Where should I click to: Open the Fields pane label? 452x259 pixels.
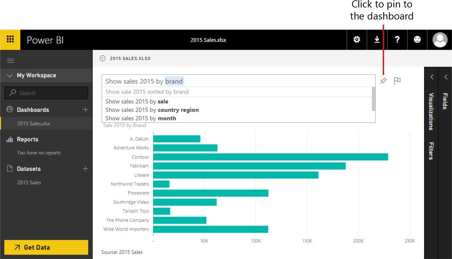[x=445, y=101]
